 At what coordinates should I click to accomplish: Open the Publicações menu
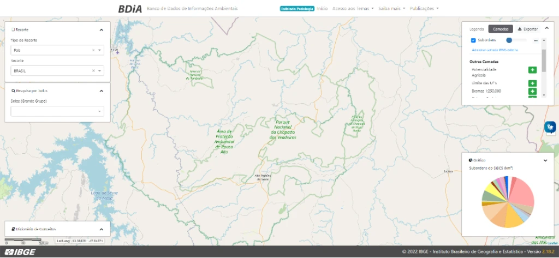point(424,8)
